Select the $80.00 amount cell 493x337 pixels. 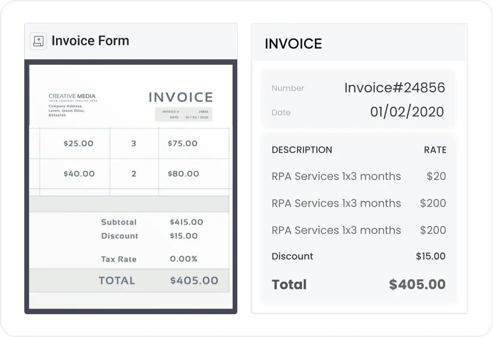pos(183,174)
